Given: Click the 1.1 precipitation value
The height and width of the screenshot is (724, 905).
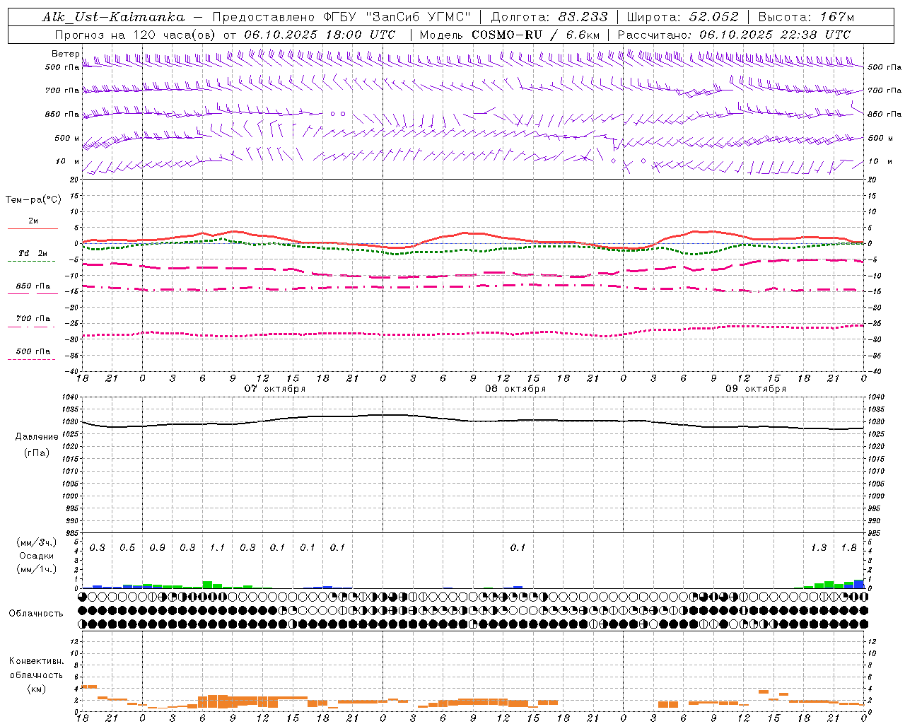Looking at the screenshot, I should (217, 548).
